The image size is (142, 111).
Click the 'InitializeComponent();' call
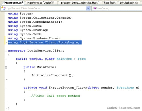[x=53, y=75]
